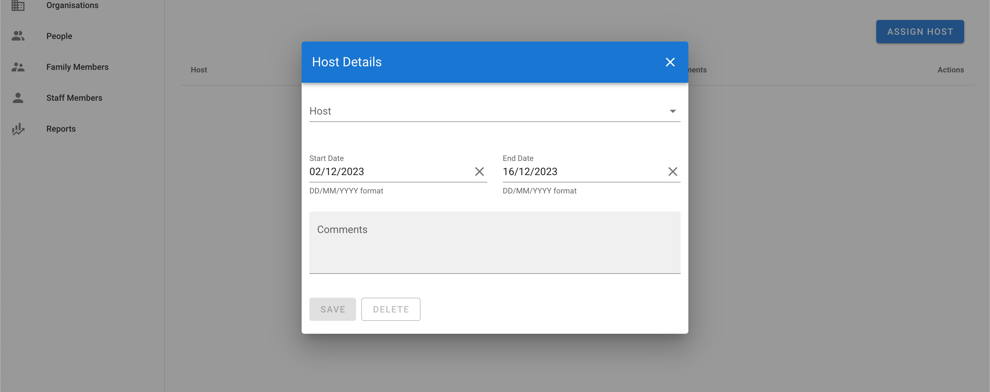Navigate to Family Members page
Viewport: 990px width, 392px height.
click(x=77, y=67)
